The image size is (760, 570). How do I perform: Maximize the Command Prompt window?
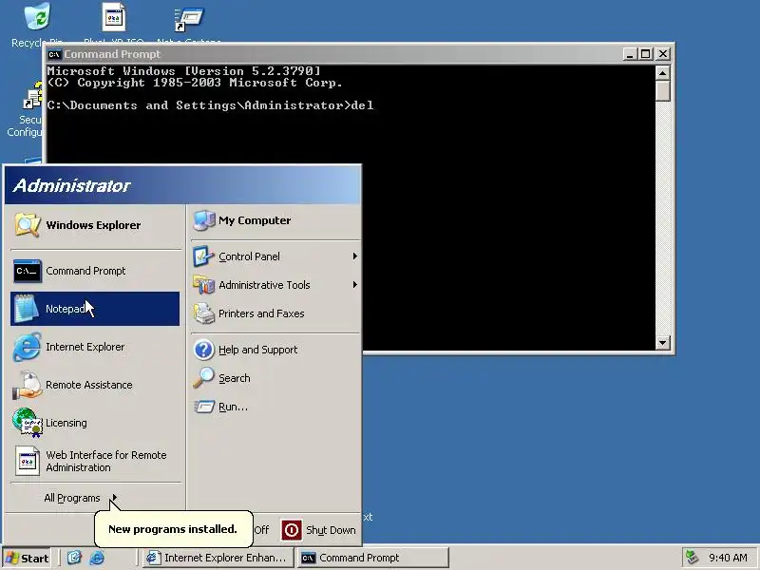click(x=646, y=54)
